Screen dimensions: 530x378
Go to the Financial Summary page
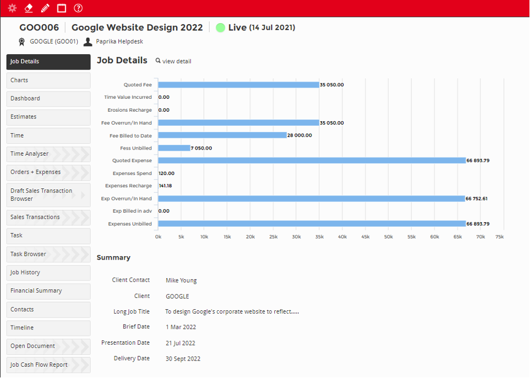pyautogui.click(x=48, y=291)
